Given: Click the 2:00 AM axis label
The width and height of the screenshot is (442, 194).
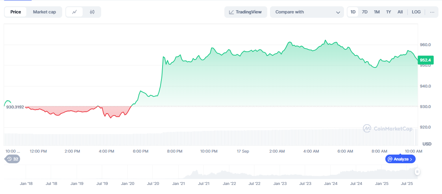Looking at the screenshot, I should (x=277, y=151).
